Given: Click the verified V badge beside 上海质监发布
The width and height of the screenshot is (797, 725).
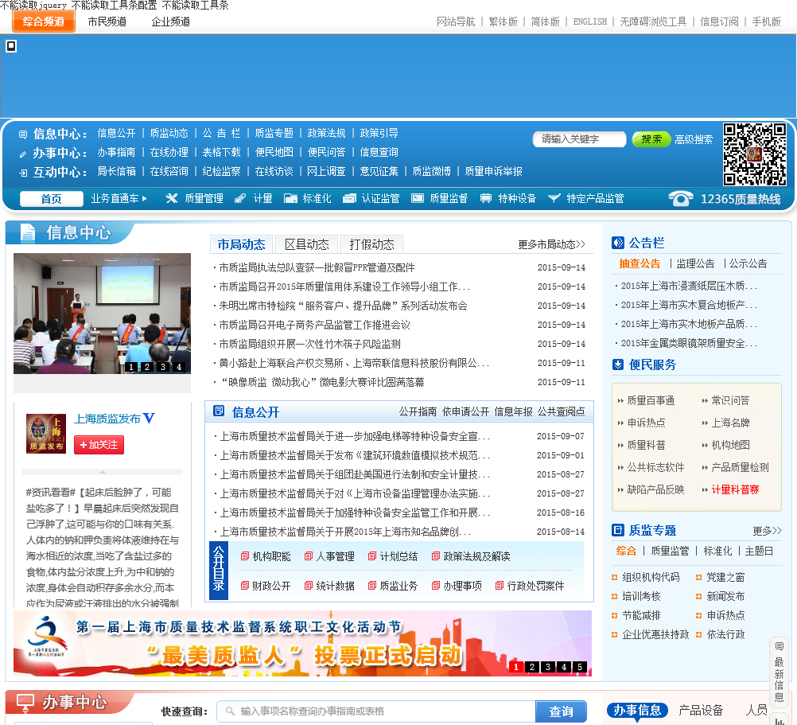Looking at the screenshot, I should click(149, 418).
